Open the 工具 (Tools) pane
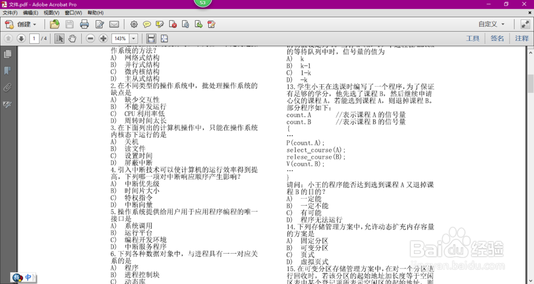Viewport: 534px width, 284px height. point(473,38)
